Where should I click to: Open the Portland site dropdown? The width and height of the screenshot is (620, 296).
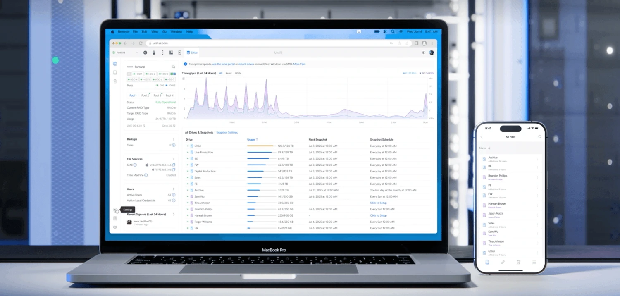126,53
